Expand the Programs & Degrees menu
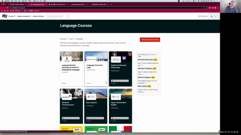Image resolution: width=241 pixels, height=135 pixels. click(24, 16)
